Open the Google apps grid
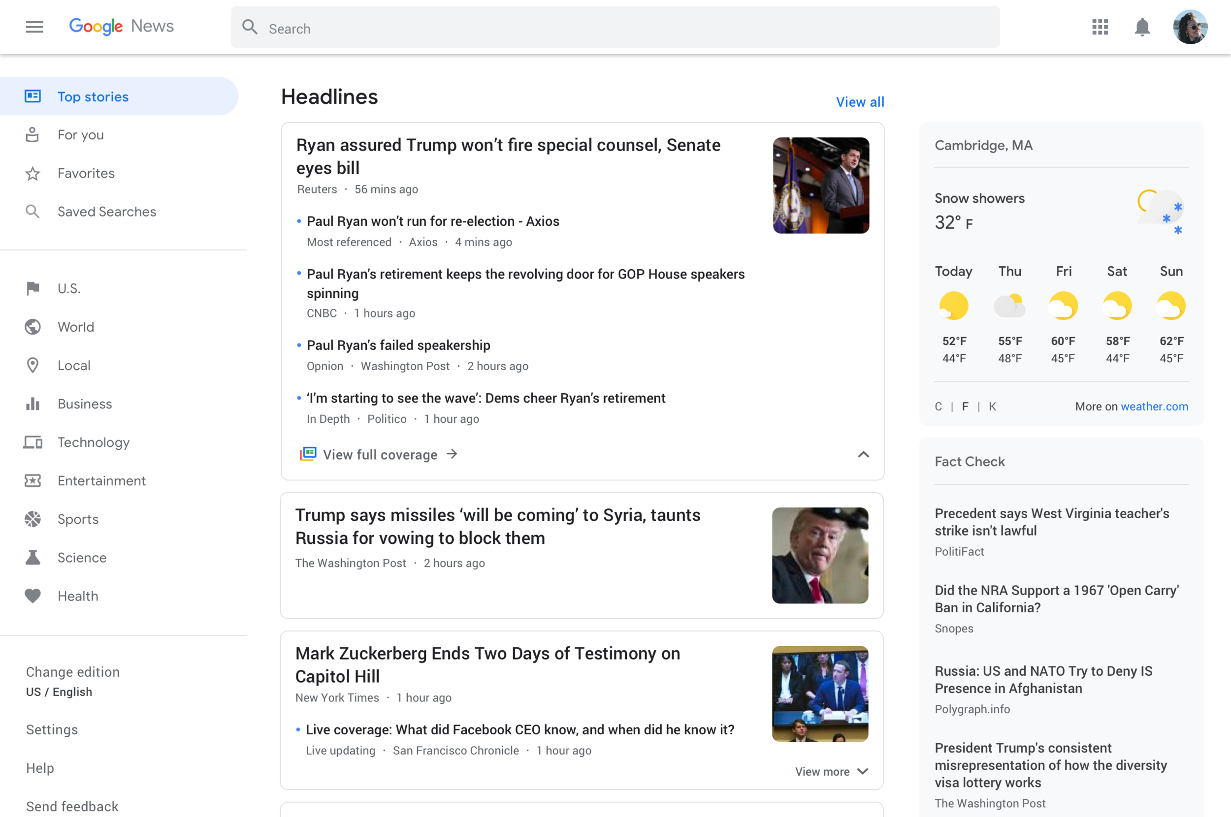This screenshot has width=1231, height=817. click(1100, 27)
